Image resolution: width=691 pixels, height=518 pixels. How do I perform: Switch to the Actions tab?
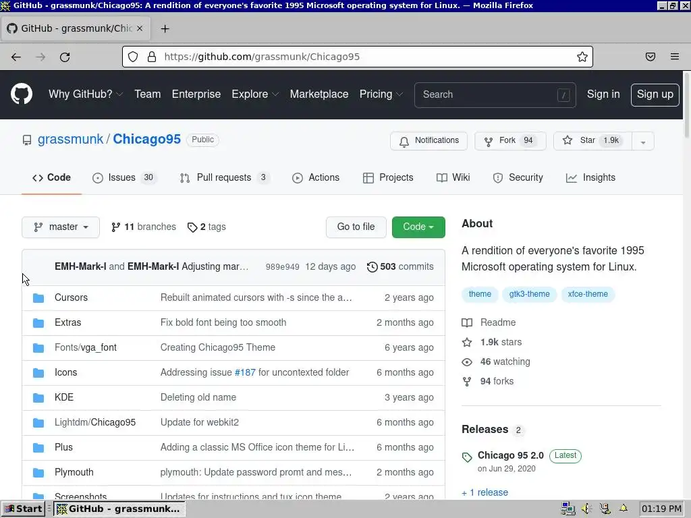tap(316, 177)
